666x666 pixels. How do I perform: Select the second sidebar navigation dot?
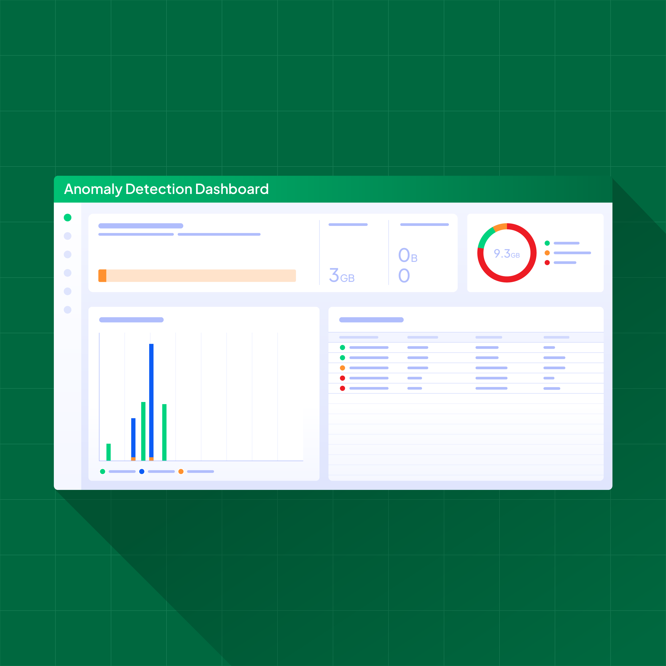68,236
